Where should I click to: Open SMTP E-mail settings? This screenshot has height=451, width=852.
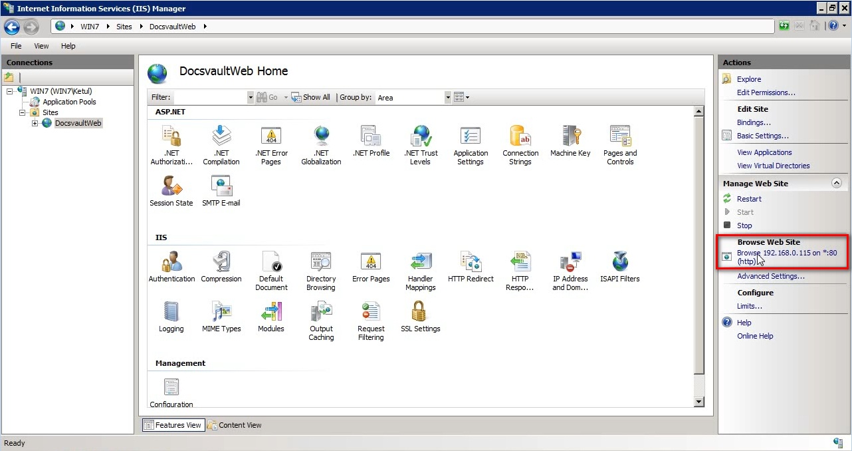point(221,190)
